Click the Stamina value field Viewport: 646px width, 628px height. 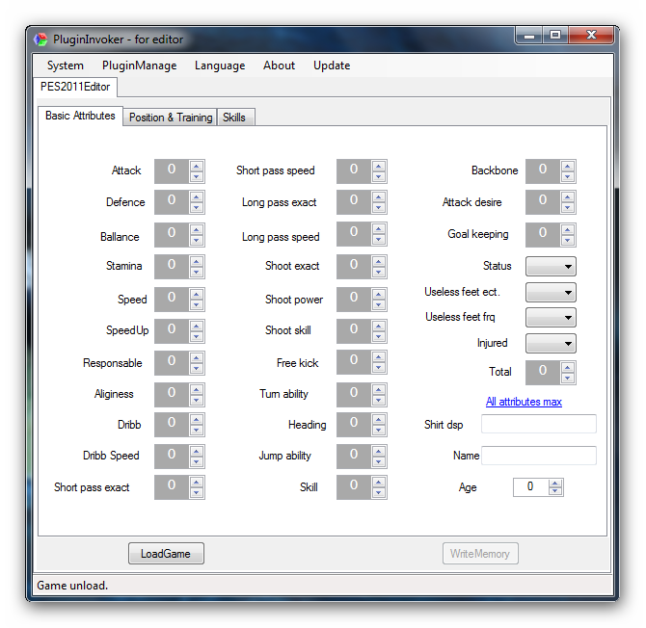172,267
